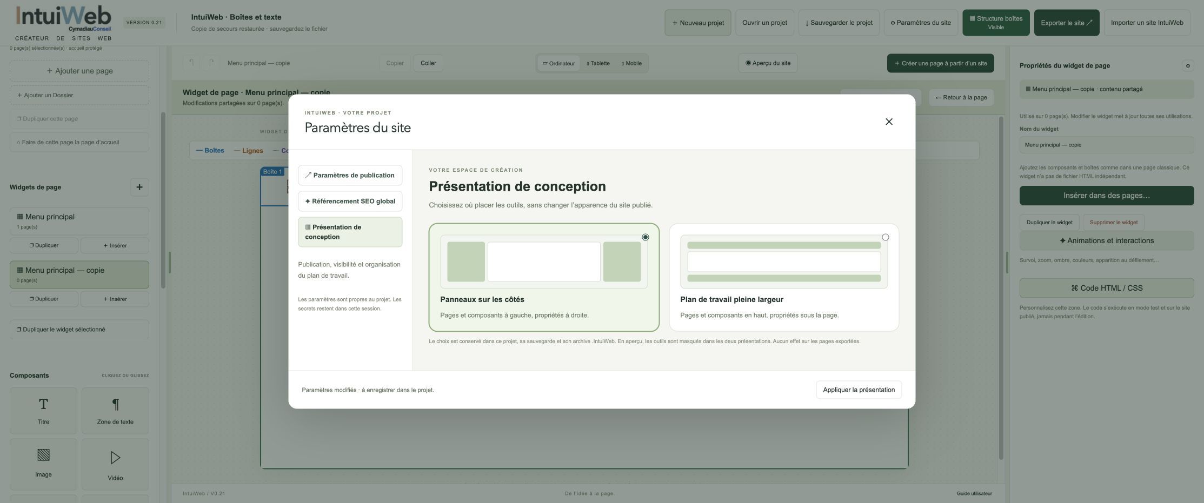Click Appliquer la présentation button
This screenshot has height=503, width=1204.
tap(859, 390)
